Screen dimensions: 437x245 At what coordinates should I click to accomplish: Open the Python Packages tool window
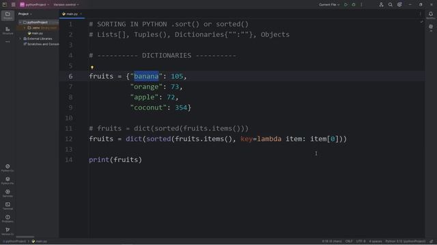click(x=8, y=180)
